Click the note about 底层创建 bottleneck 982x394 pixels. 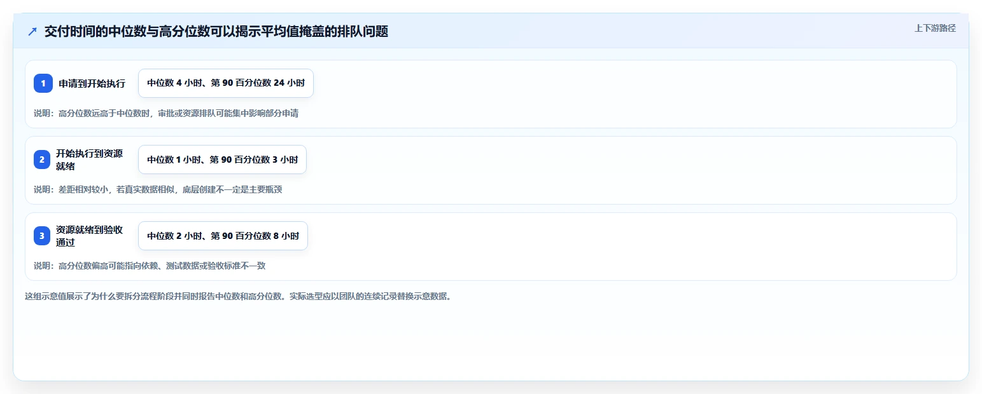(x=158, y=189)
